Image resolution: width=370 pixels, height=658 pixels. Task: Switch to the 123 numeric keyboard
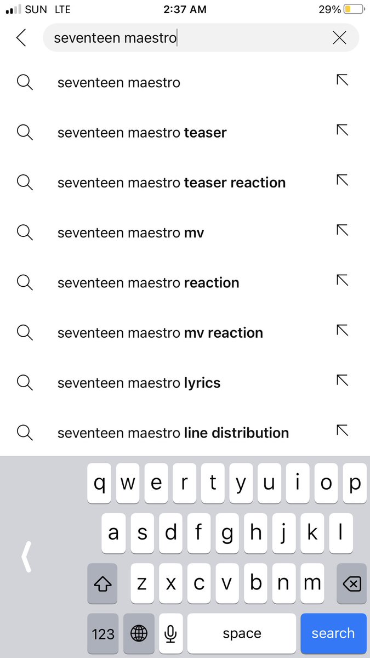pos(103,634)
